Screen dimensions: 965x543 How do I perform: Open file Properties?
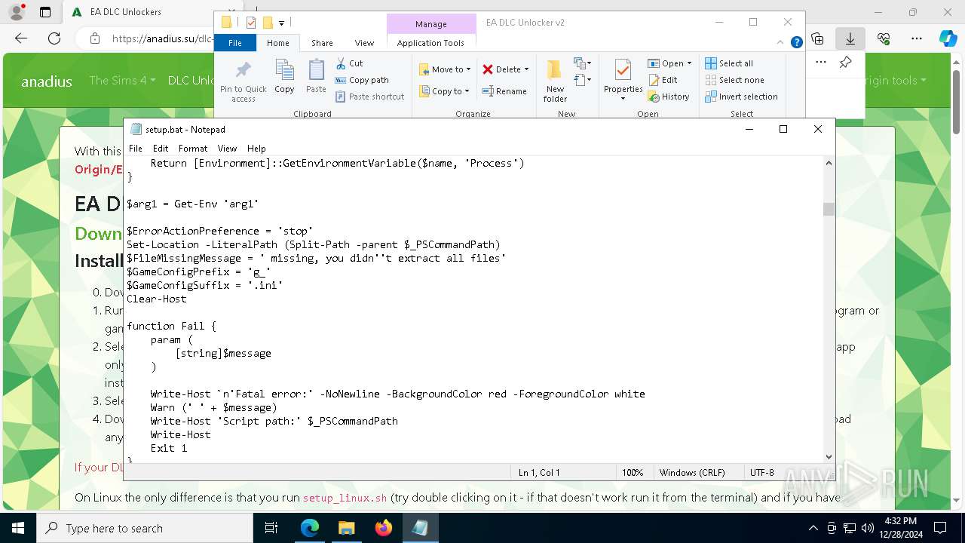[623, 80]
